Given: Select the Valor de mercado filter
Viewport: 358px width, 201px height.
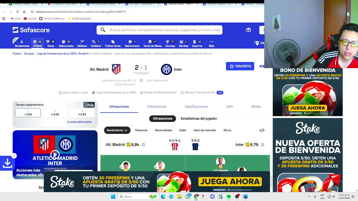Looking at the screenshot, I should click(x=204, y=130).
